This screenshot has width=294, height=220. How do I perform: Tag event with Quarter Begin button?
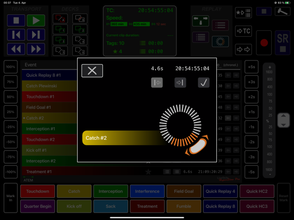click(37, 206)
